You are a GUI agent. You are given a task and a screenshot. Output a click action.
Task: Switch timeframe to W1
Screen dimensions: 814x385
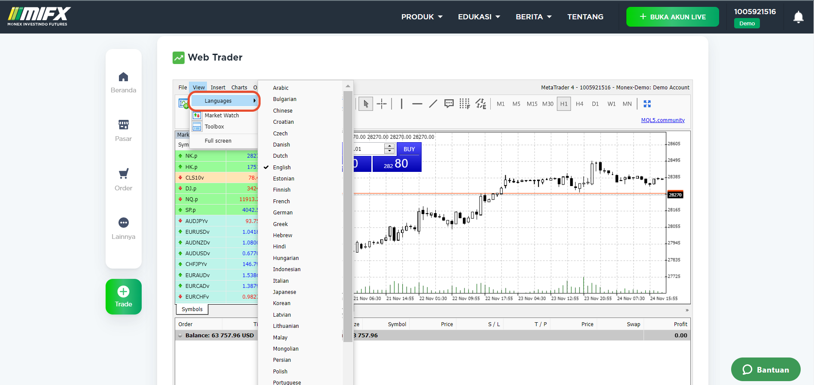tap(611, 104)
